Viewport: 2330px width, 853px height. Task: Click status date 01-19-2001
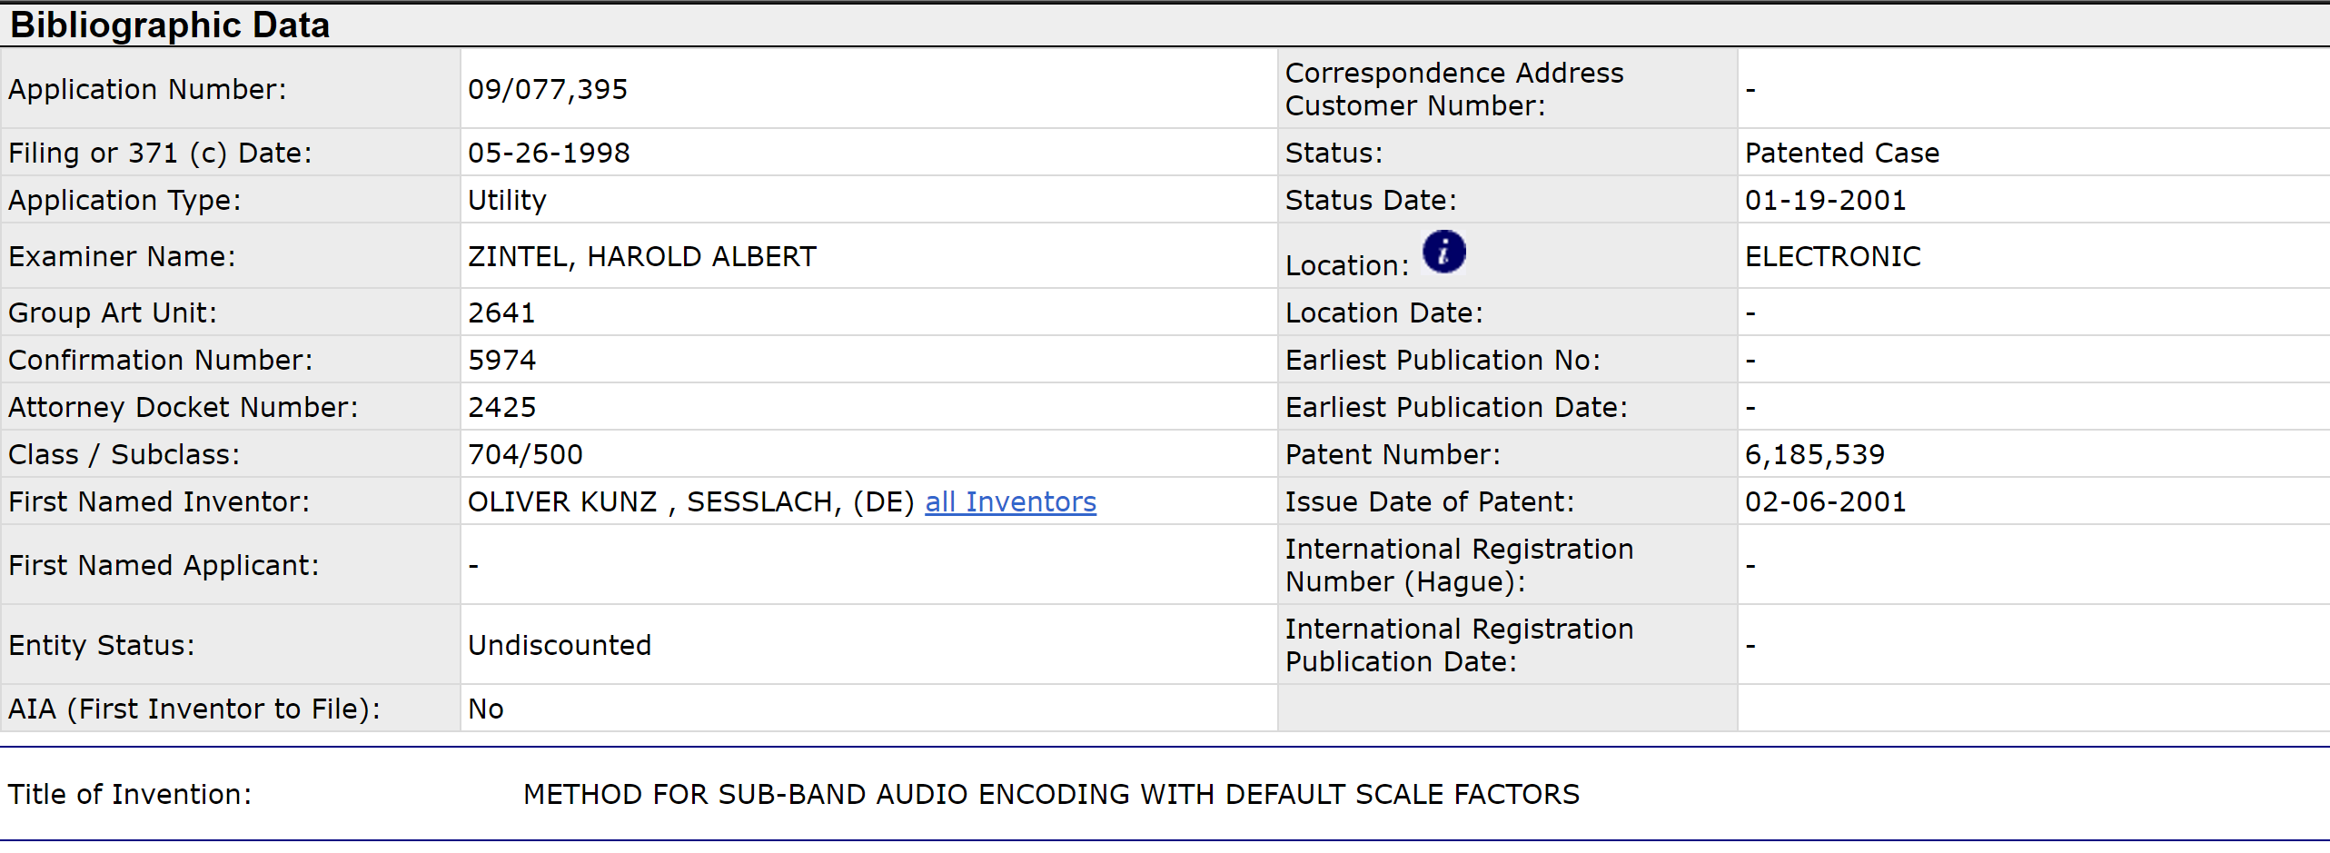tap(1825, 201)
